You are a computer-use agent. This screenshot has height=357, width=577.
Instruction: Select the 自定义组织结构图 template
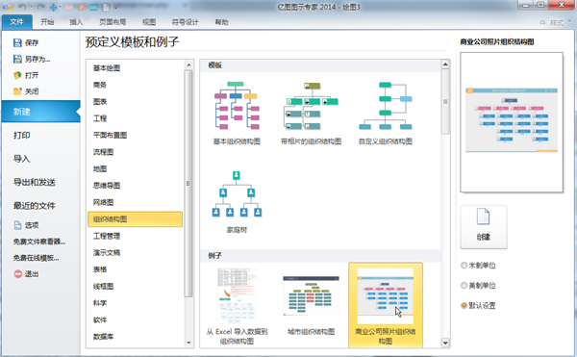tap(386, 114)
